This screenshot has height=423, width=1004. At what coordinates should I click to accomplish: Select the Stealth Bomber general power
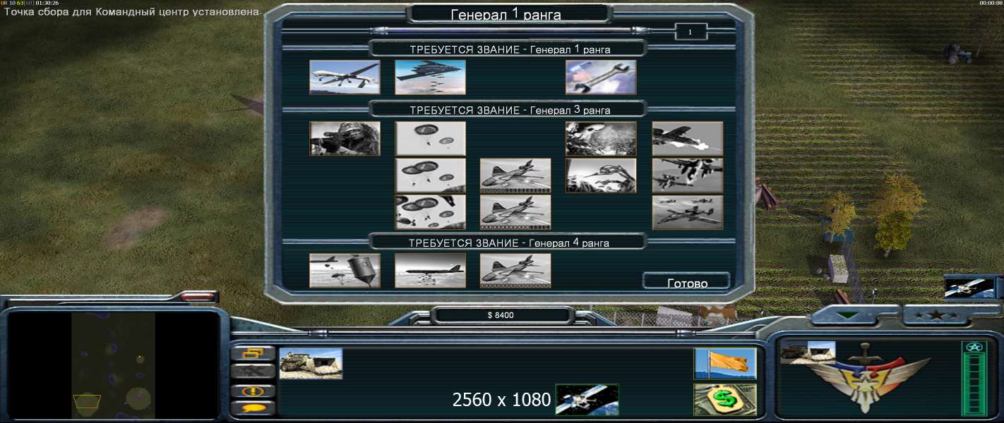coord(430,77)
